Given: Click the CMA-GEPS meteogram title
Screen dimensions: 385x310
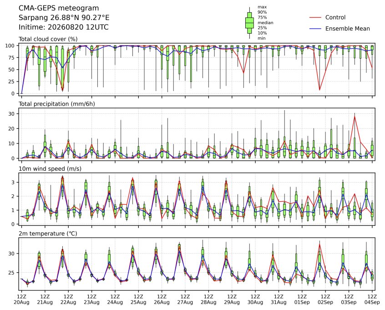Looking at the screenshot, I should pos(59,8).
